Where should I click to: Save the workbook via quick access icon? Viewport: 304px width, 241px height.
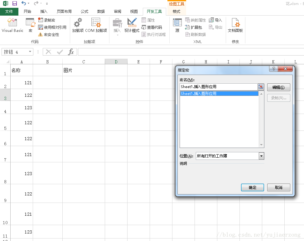click(x=15, y=3)
